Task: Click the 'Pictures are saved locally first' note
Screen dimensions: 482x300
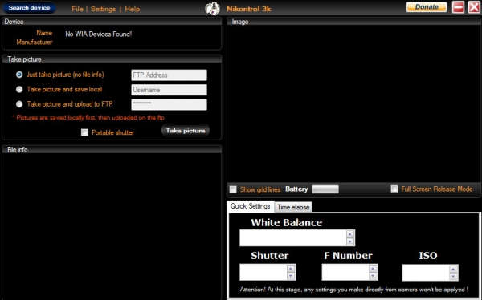Action: pos(88,117)
